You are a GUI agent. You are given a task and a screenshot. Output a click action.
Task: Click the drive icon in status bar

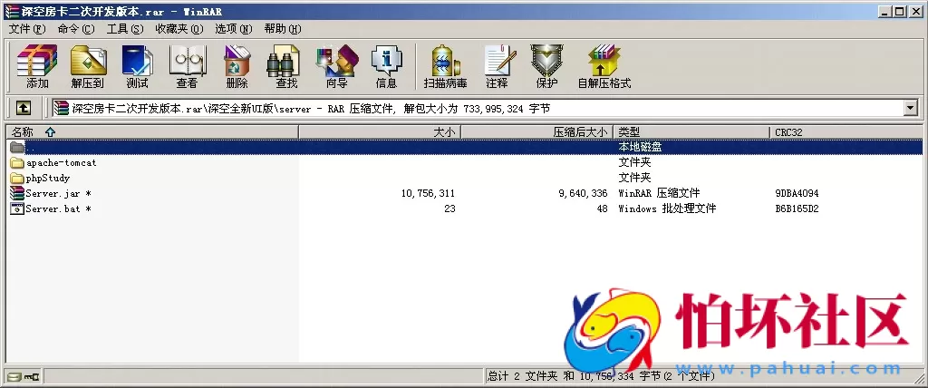click(x=14, y=376)
